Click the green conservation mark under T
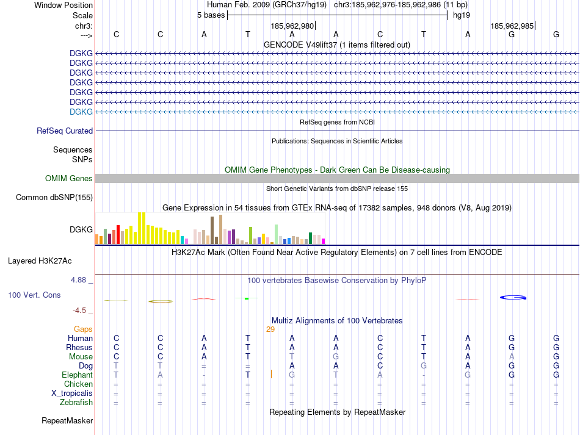This screenshot has width=580, height=435. click(247, 298)
